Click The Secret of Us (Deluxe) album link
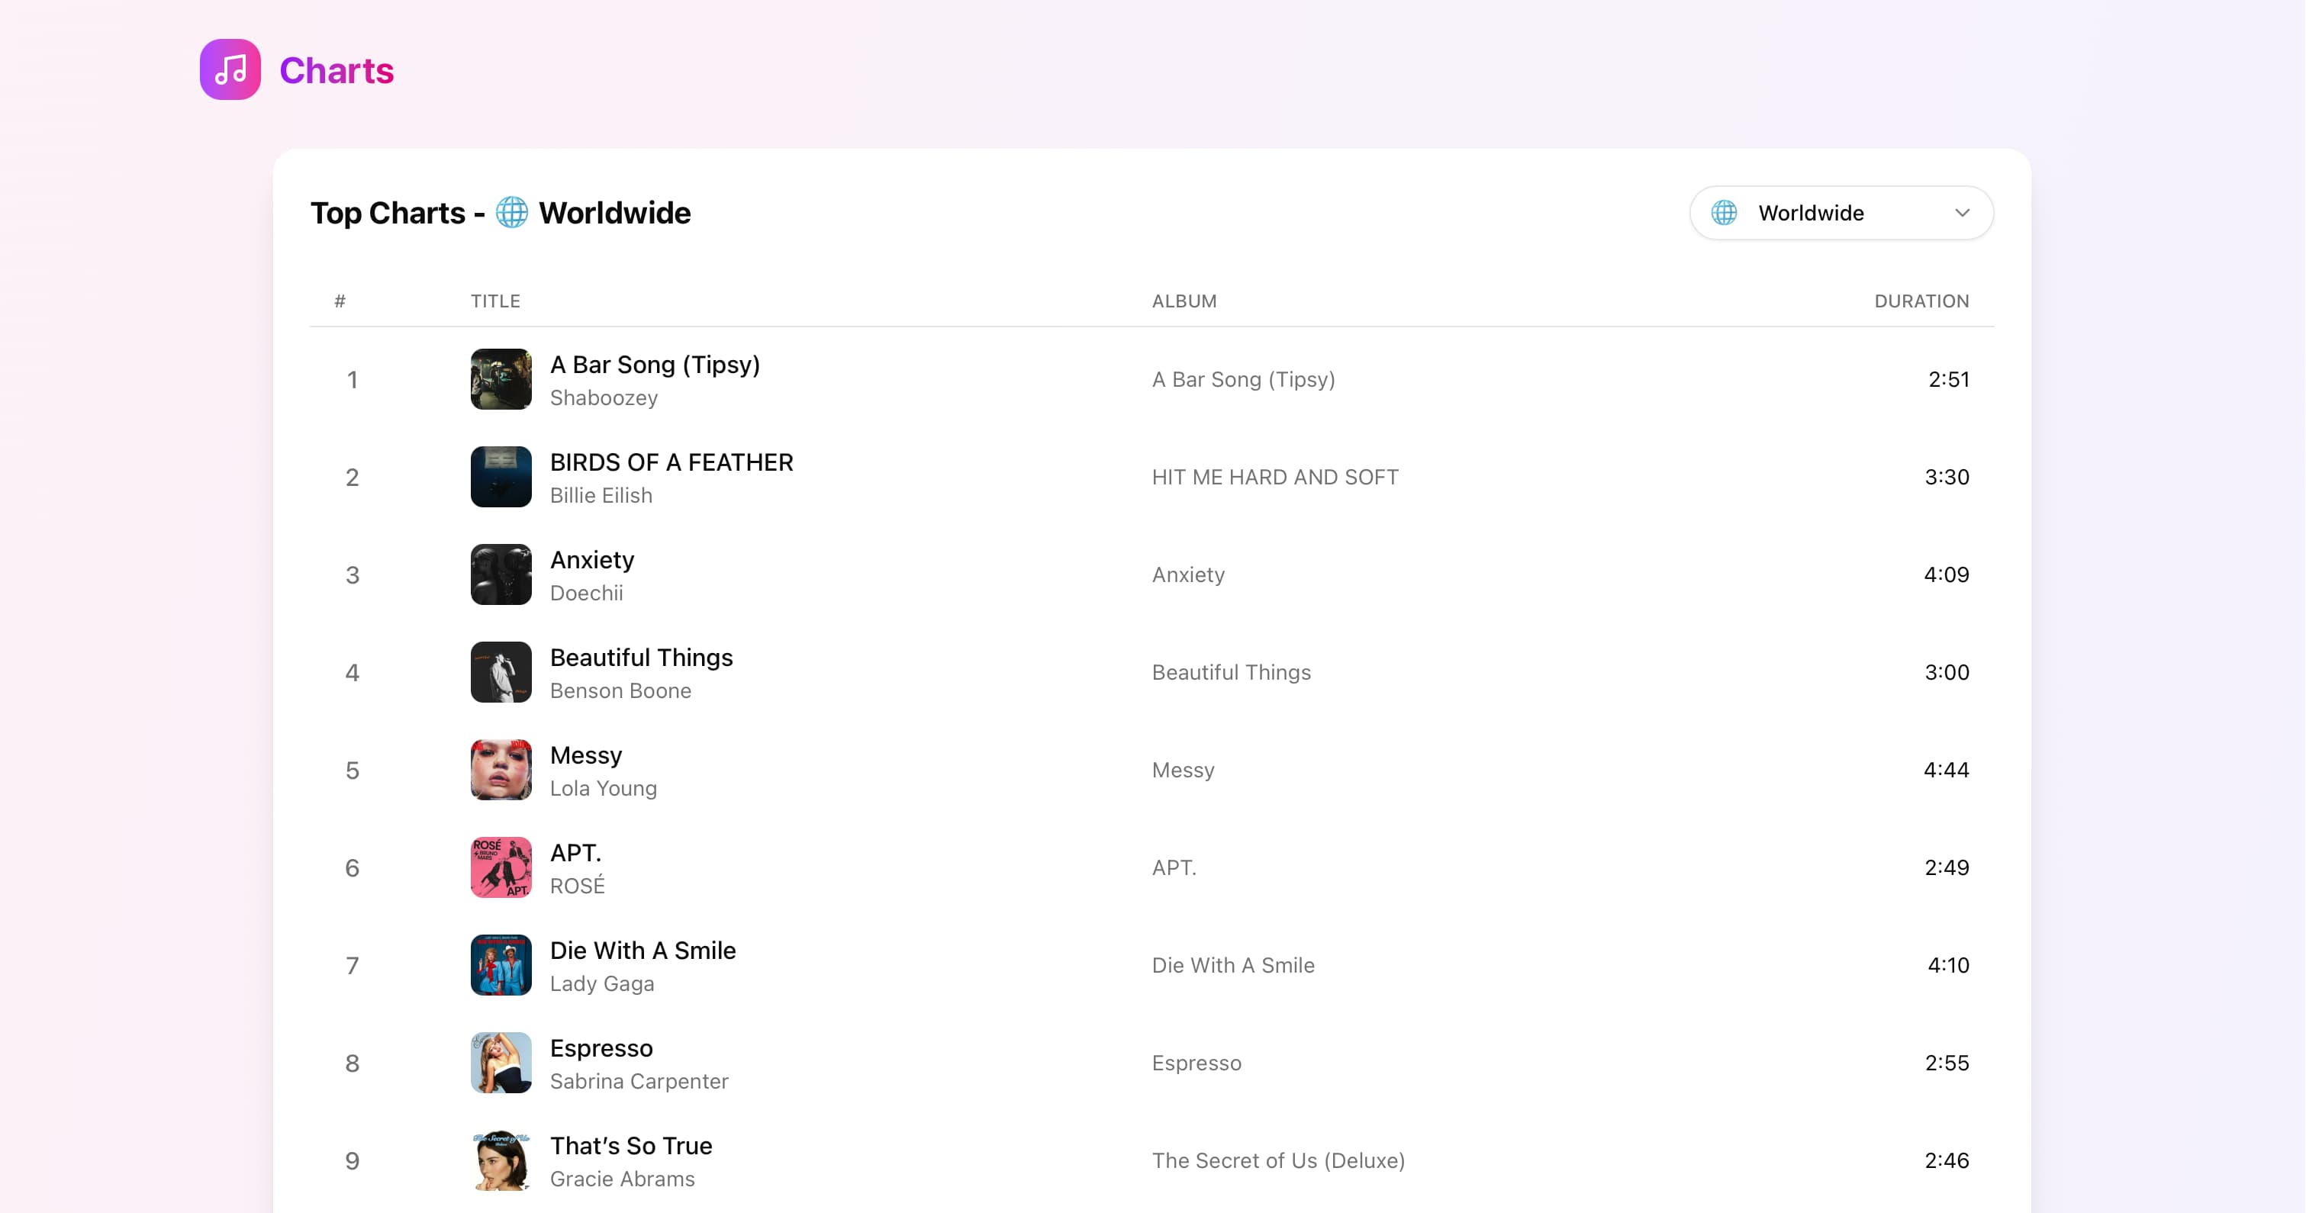 1277,1160
